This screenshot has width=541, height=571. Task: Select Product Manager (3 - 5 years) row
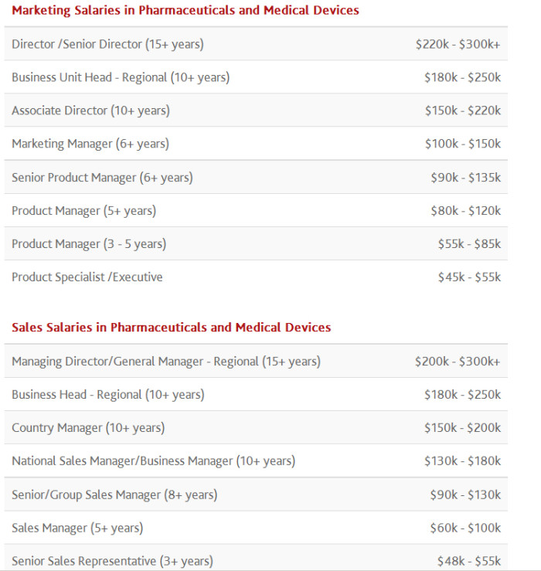256,243
